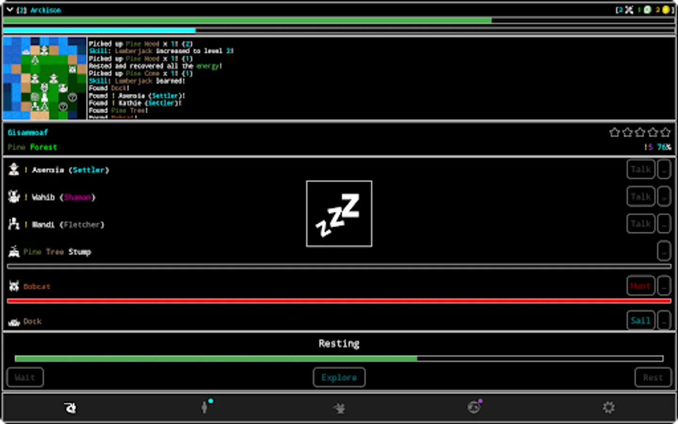Click the Bobcat icon in the encounter list
This screenshot has height=424, width=678.
tap(14, 285)
